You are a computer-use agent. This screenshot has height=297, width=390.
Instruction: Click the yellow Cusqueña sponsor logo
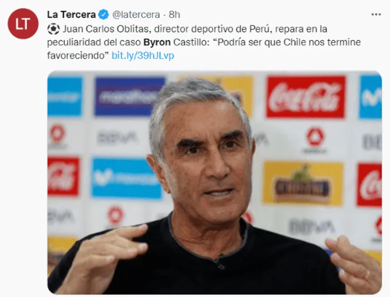[303, 183]
